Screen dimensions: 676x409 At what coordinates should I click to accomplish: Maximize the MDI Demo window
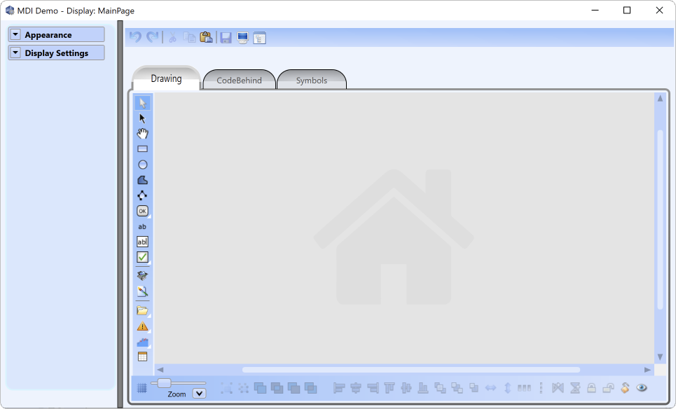point(627,11)
